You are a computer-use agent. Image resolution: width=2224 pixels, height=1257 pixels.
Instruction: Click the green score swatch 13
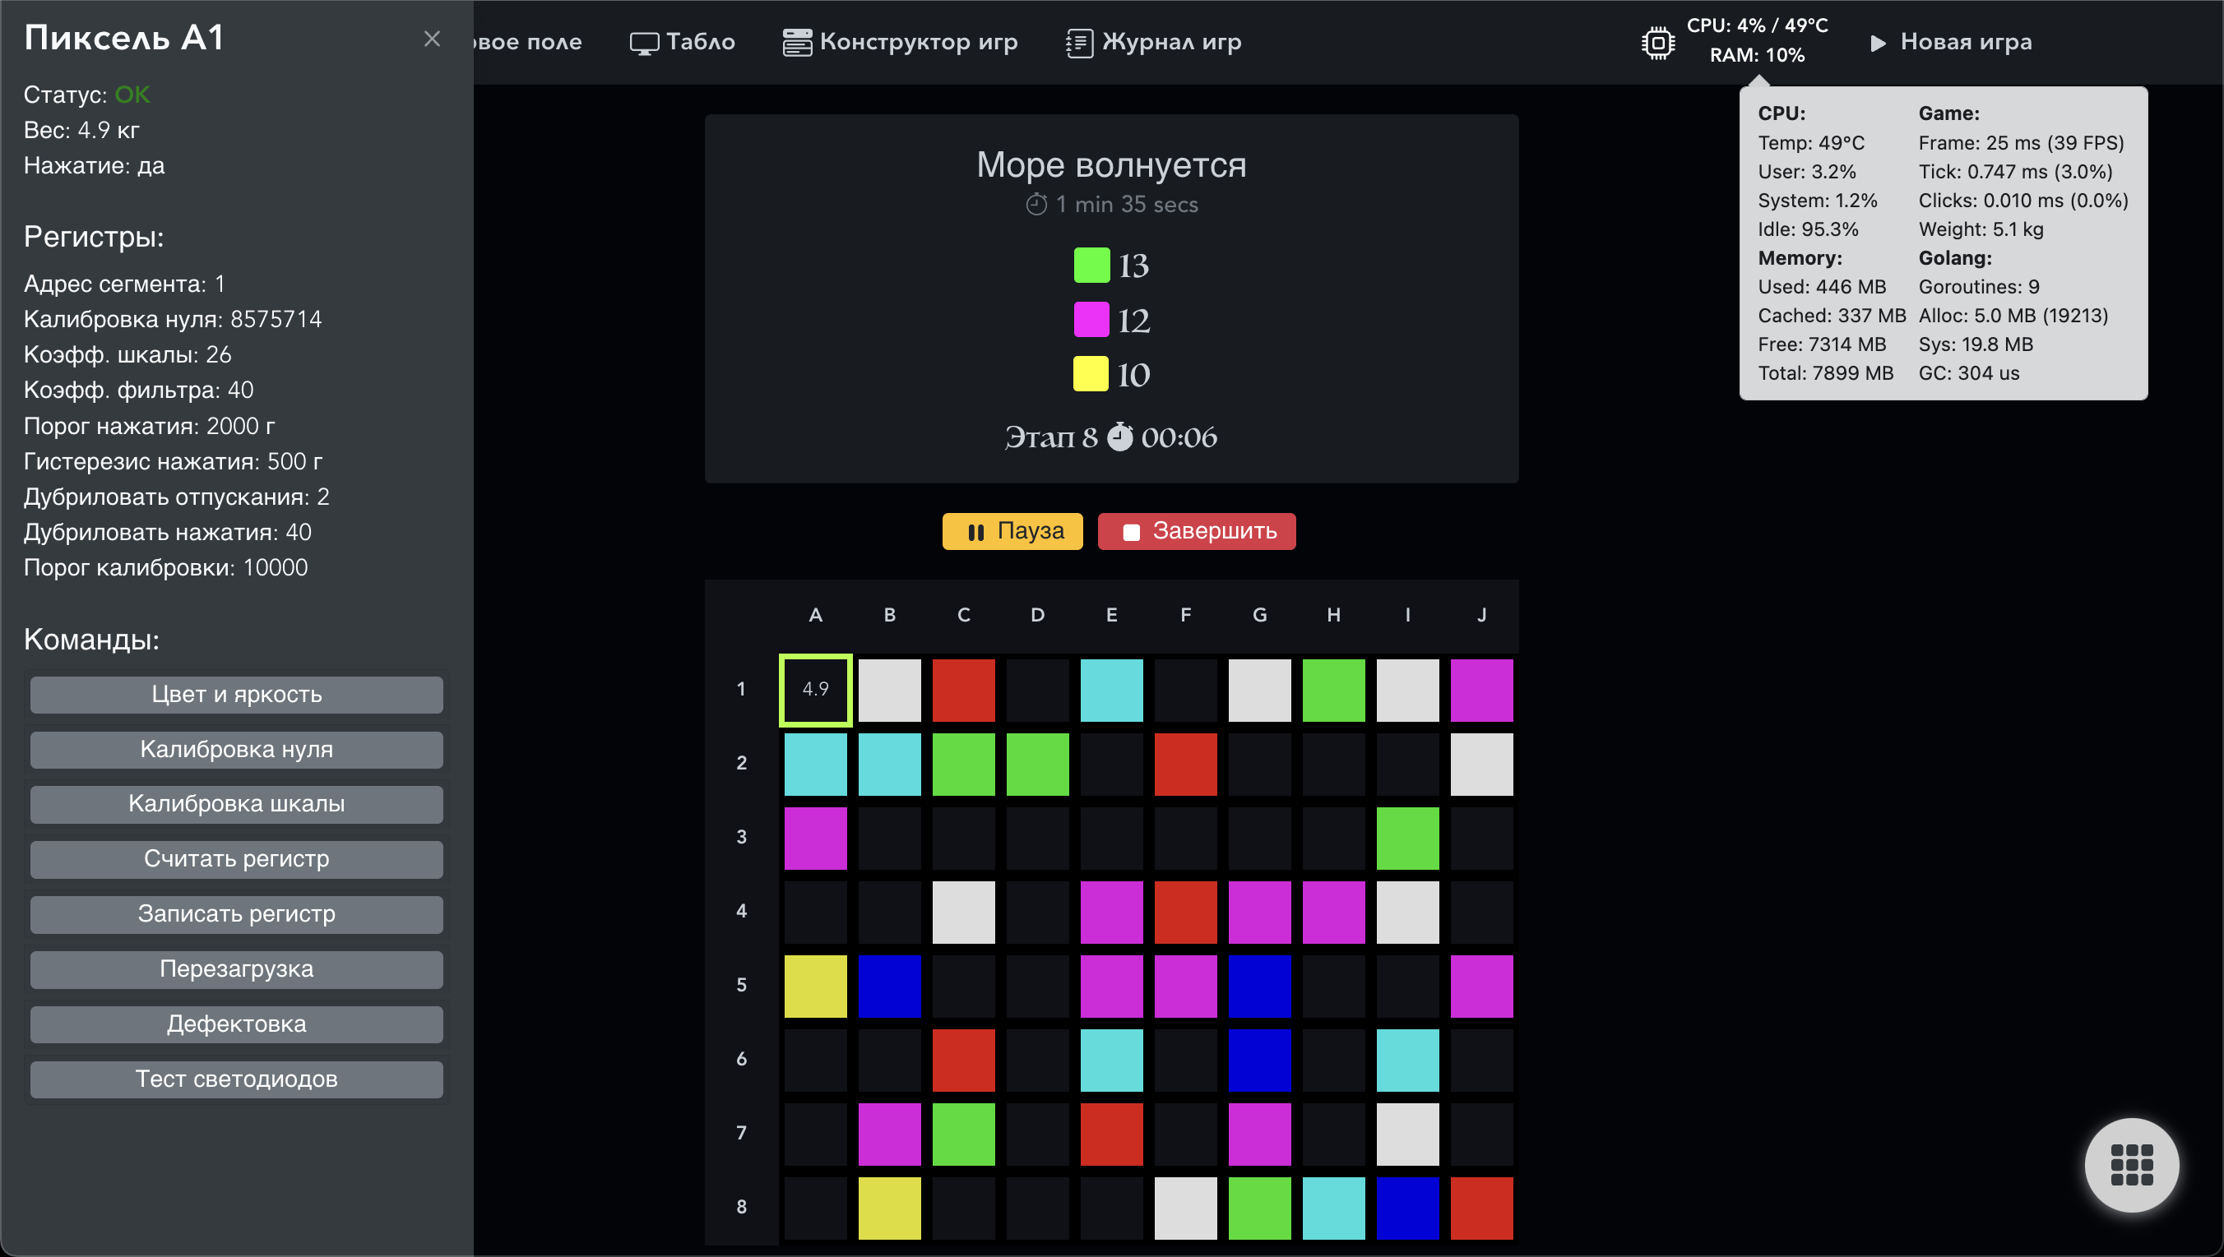1091,265
